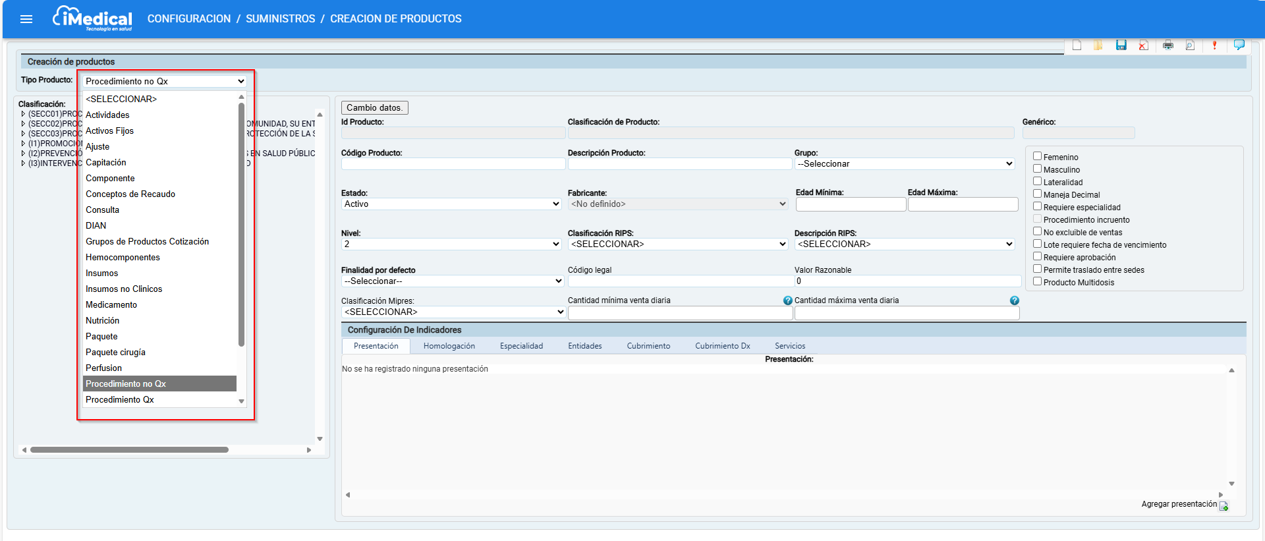Click the red exclamation mark icon
The image size is (1265, 541).
click(1214, 45)
